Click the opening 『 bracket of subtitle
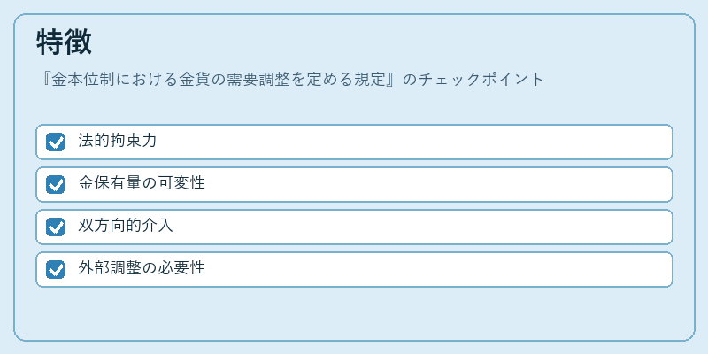This screenshot has height=354, width=708. click(45, 80)
